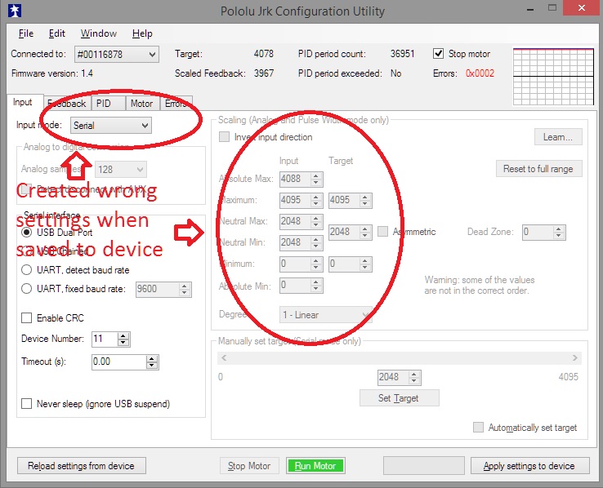Expand the Connected to device dropdown
This screenshot has width=603, height=488.
[117, 54]
